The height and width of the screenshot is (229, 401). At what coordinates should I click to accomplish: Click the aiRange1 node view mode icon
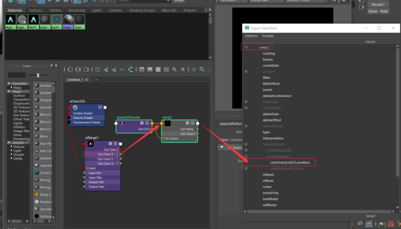coord(115,144)
